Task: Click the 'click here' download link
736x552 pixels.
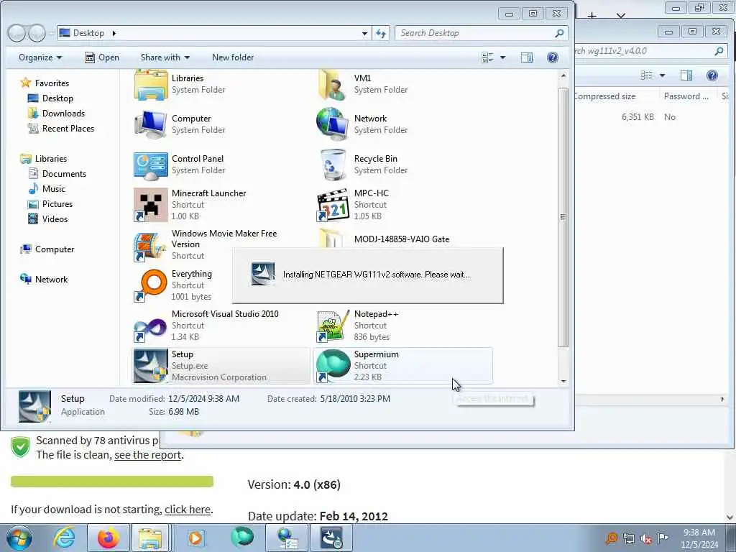Action: click(188, 510)
